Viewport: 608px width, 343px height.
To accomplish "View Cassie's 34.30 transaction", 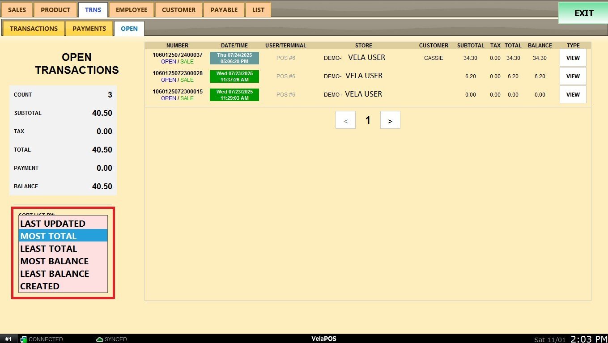I will (573, 58).
